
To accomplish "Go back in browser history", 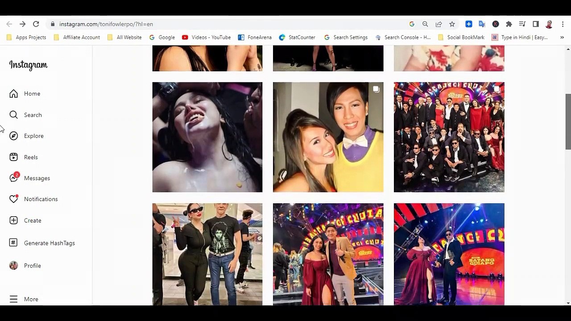I will [9, 24].
